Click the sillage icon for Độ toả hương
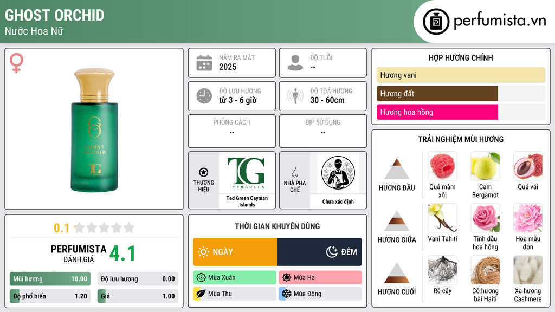This screenshot has height=312, width=555. point(295,96)
